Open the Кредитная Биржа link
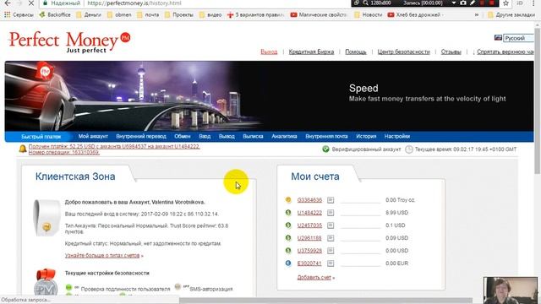The width and height of the screenshot is (541, 304). coord(311,52)
